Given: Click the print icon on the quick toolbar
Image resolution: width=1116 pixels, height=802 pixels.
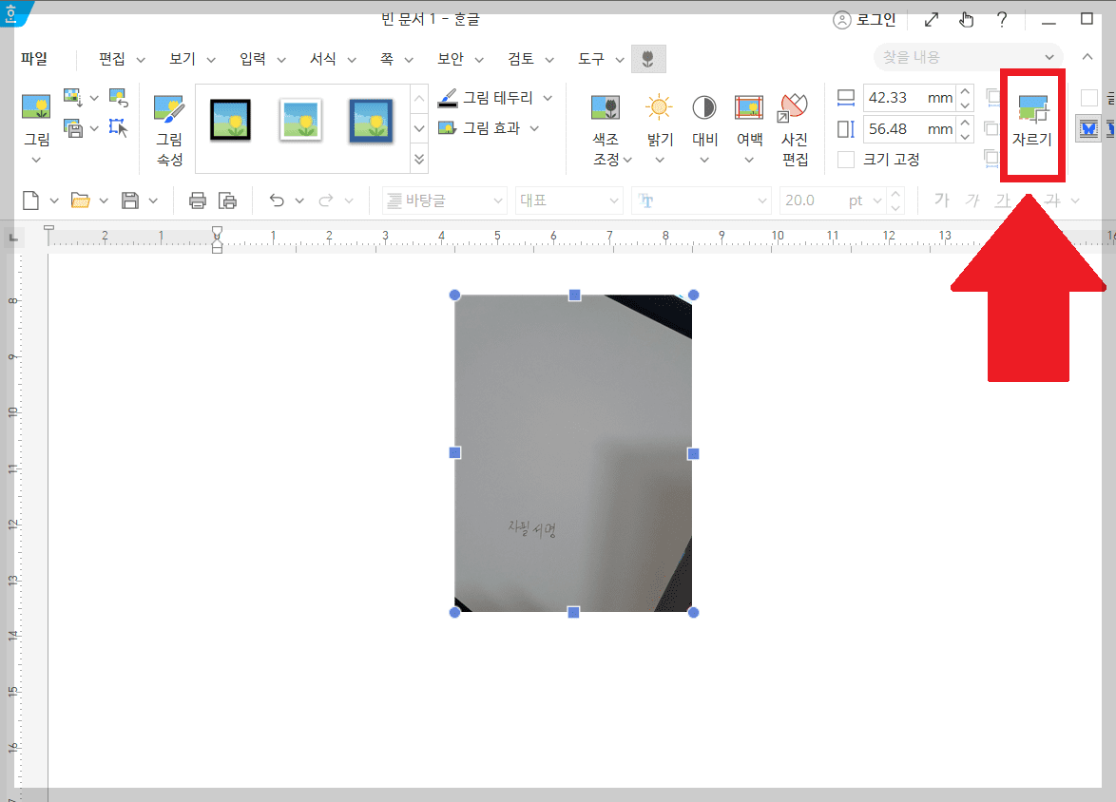Looking at the screenshot, I should coord(197,200).
